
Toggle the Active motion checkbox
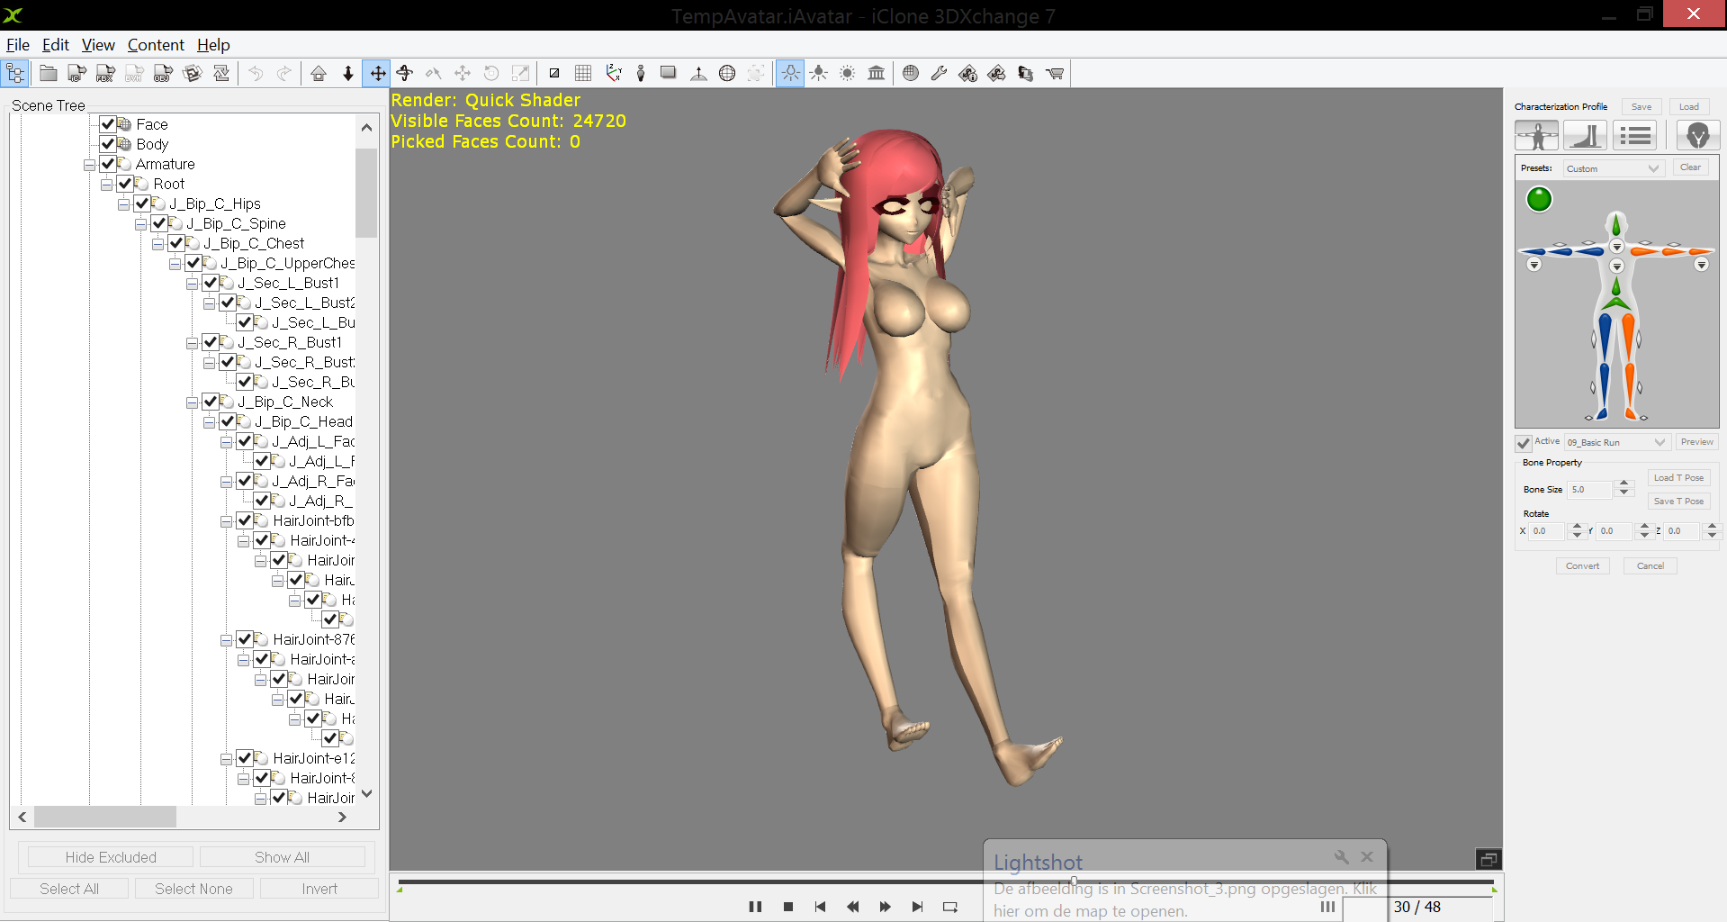tap(1524, 443)
